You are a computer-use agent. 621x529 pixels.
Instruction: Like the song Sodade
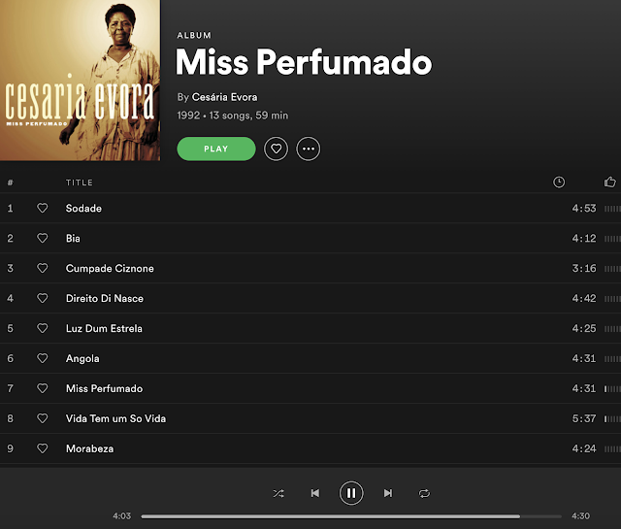click(x=43, y=208)
